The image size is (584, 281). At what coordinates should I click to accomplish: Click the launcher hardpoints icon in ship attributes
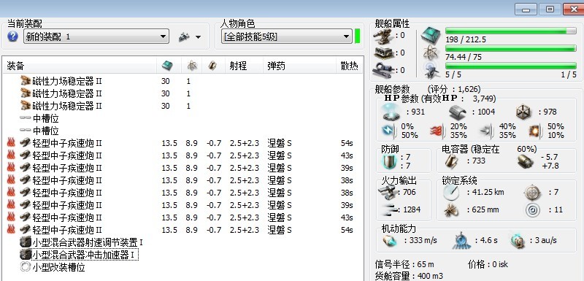point(383,53)
